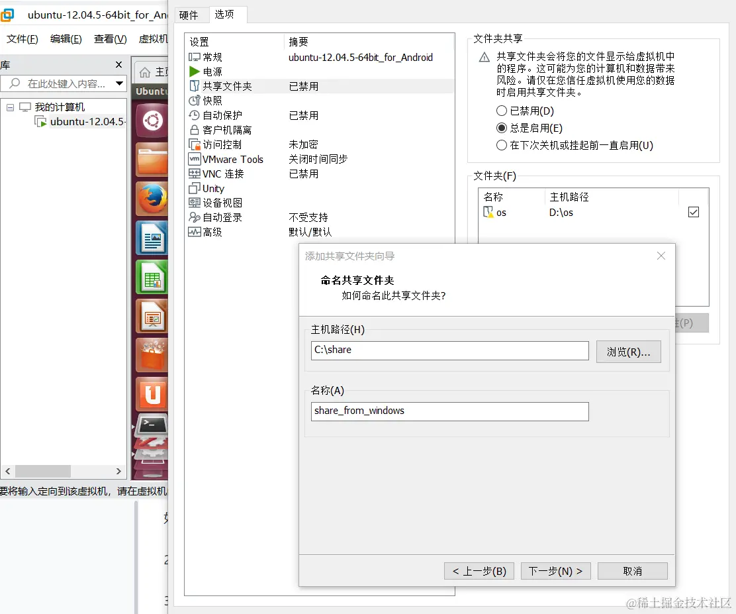Close the 添加共享文件夹向导 dialog
This screenshot has width=736, height=614.
point(661,256)
